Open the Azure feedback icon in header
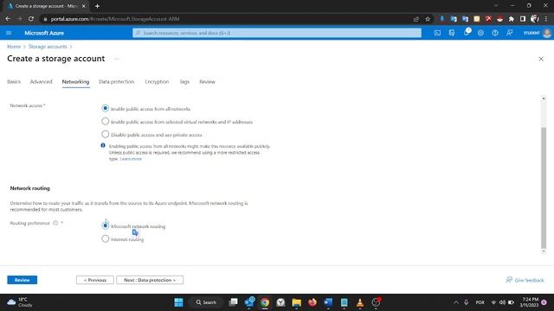The image size is (554, 311). pos(510,33)
